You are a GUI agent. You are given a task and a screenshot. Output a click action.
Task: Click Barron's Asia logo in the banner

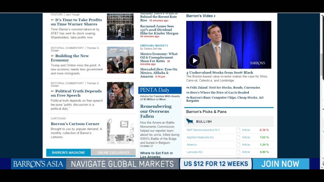(x=38, y=164)
